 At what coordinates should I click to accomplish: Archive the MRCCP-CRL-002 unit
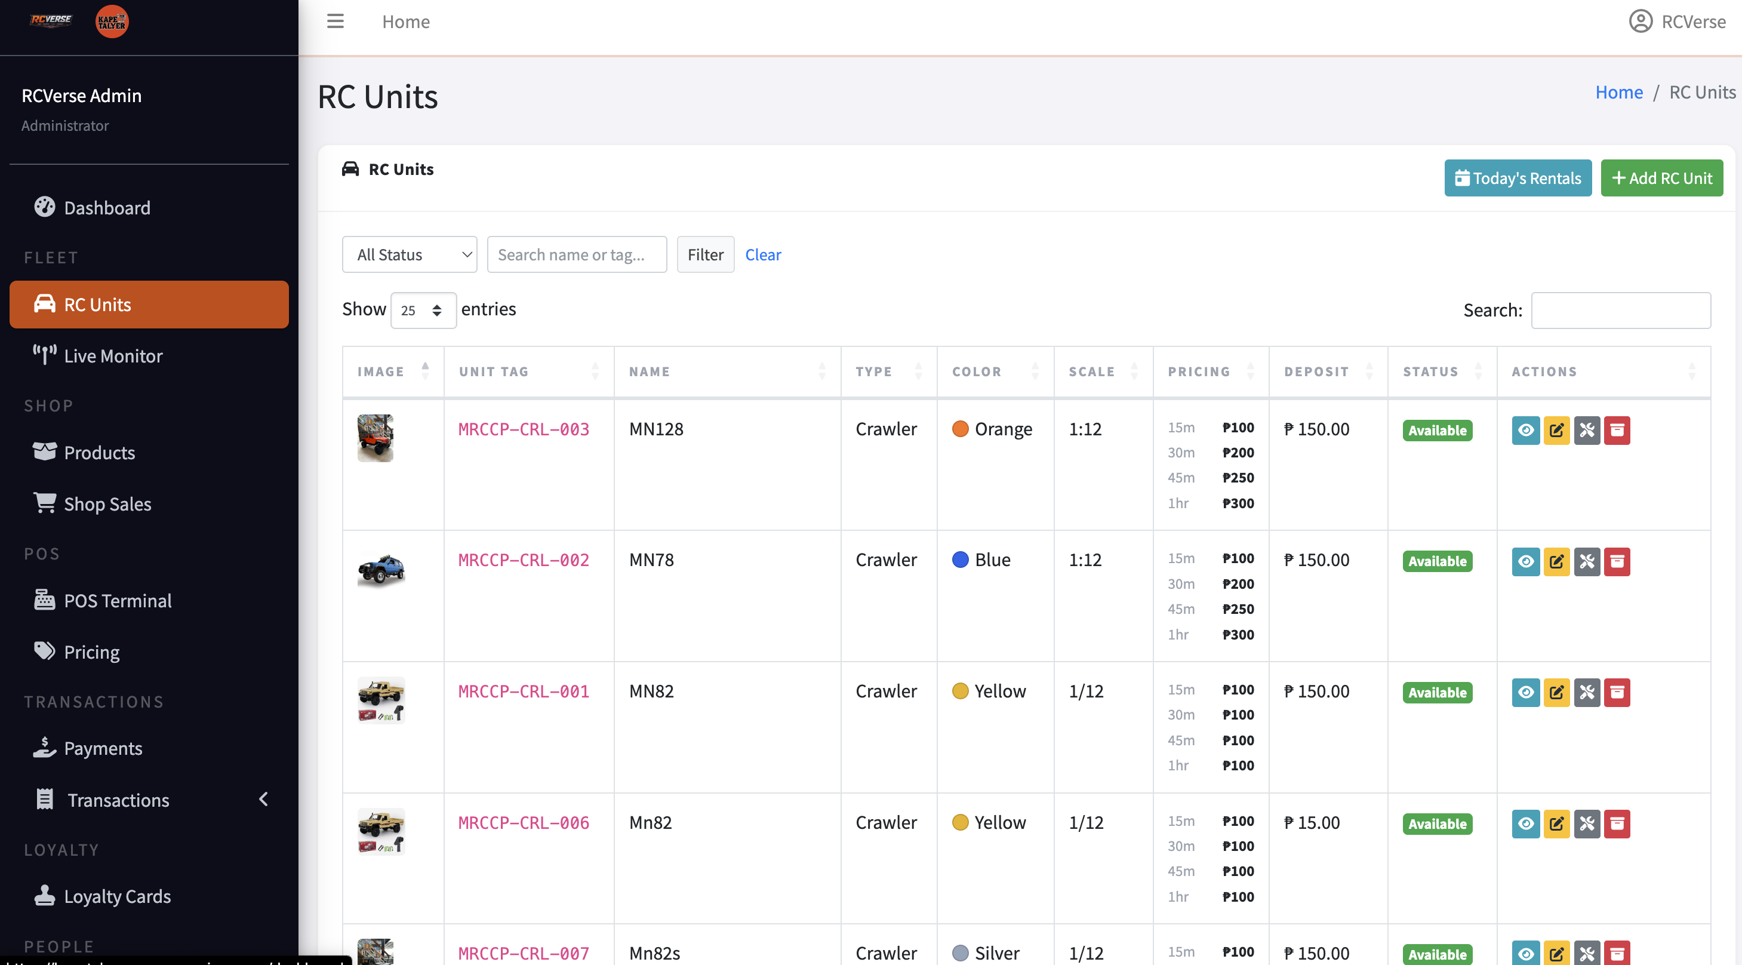click(x=1617, y=561)
